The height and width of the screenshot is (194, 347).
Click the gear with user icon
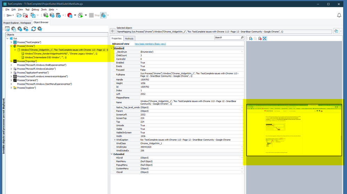click(14, 29)
